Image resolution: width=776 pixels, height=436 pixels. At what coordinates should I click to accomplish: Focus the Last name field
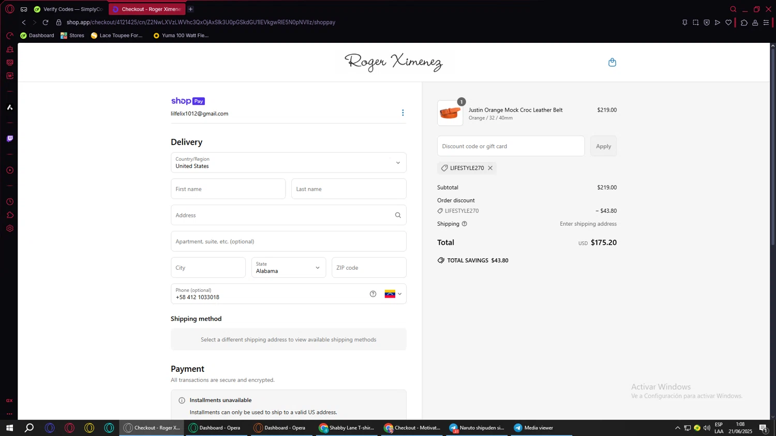pyautogui.click(x=349, y=189)
